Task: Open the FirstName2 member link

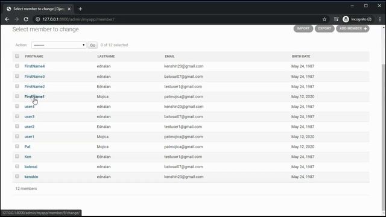Action: [x=34, y=87]
